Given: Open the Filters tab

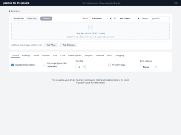Looking at the screenshot, I should click(x=110, y=55).
